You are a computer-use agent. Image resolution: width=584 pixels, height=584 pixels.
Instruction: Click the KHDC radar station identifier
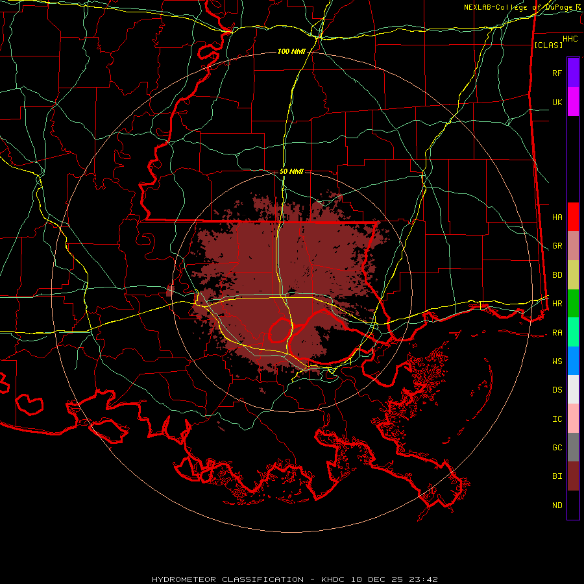tap(334, 579)
